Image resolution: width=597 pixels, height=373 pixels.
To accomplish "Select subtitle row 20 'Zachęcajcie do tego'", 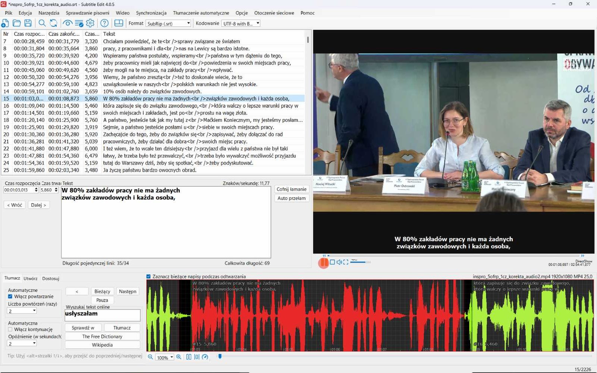I will [x=153, y=134].
